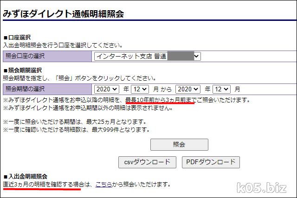
Task: Click the note mentioning 最大25ヵ月
Action: 75,121
